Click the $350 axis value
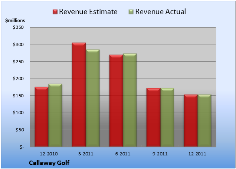 click(x=18, y=27)
